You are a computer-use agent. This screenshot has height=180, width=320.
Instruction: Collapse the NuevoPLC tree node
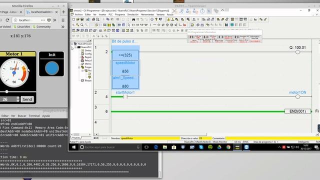coord(75,47)
